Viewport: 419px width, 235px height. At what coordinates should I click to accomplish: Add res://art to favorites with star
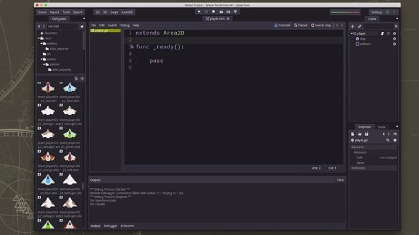pyautogui.click(x=82, y=26)
